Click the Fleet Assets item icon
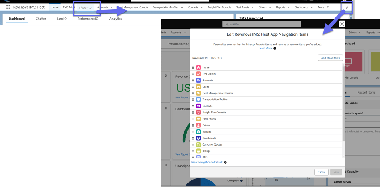The height and width of the screenshot is (187, 380). [199, 119]
